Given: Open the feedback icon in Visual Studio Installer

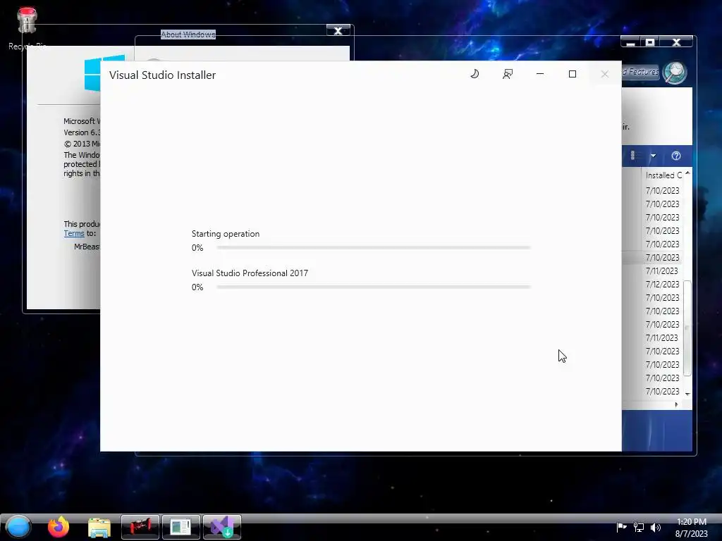Looking at the screenshot, I should pyautogui.click(x=508, y=74).
